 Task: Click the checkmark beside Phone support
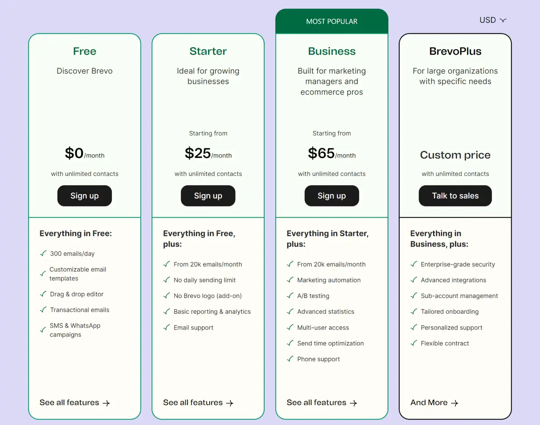click(290, 359)
